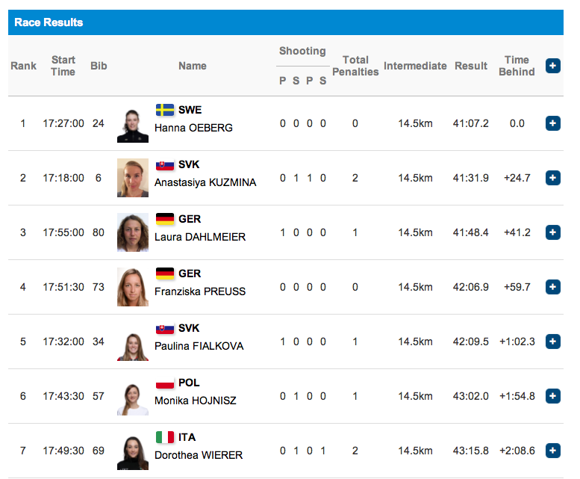
Task: Open Hanna OEBERG's athlete photo
Action: (133, 126)
